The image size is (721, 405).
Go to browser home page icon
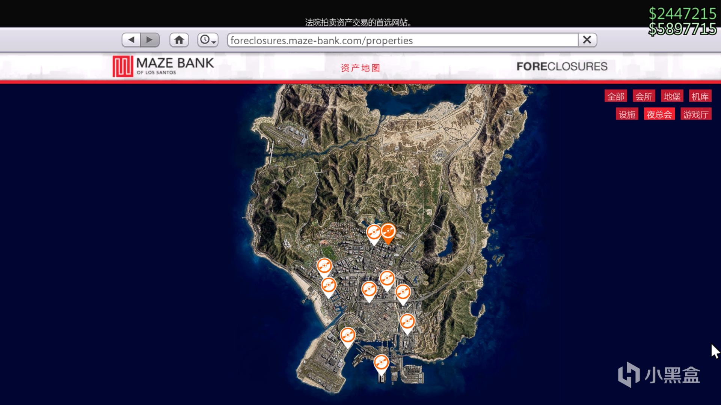point(179,40)
